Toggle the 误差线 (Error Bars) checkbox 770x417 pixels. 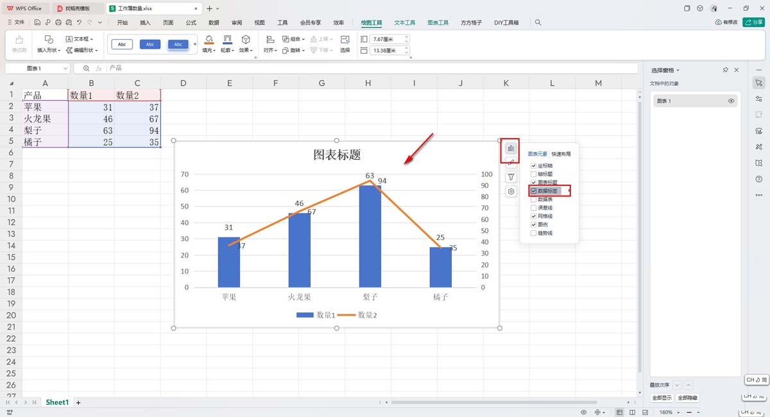coord(534,208)
